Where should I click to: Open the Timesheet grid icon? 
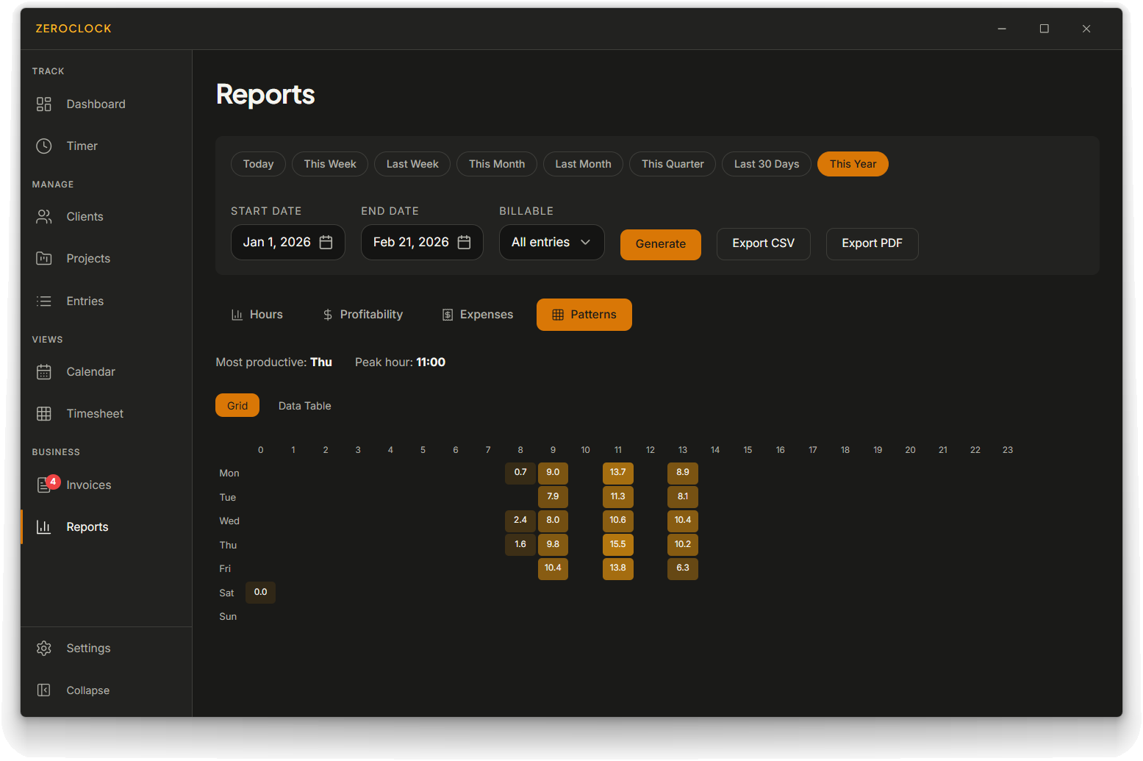tap(44, 414)
